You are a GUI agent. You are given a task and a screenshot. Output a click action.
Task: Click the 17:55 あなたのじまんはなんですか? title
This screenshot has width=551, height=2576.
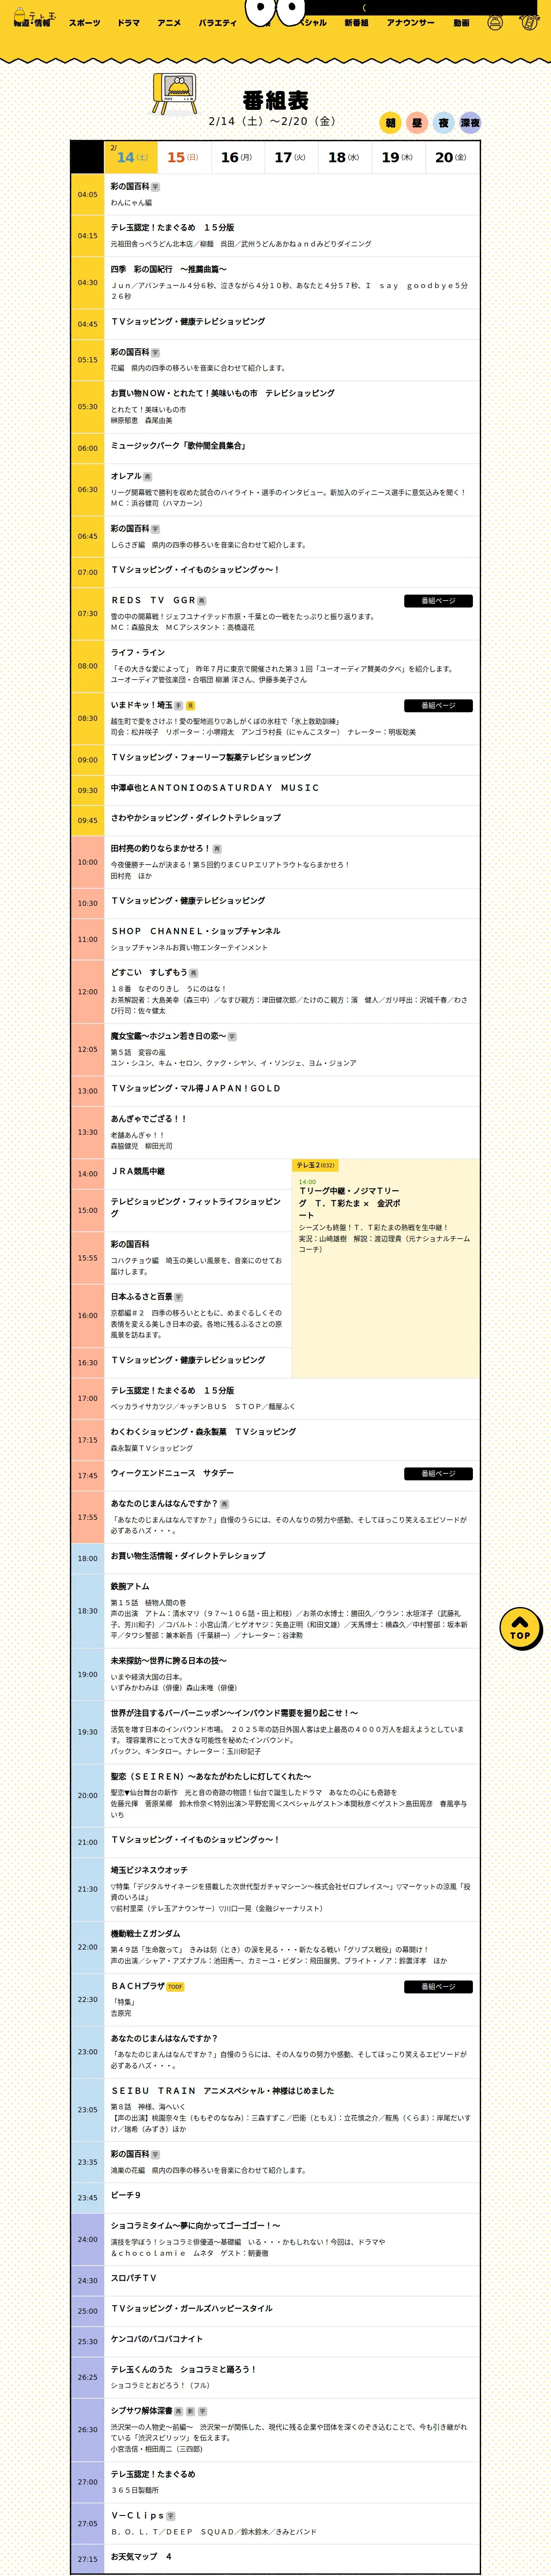click(x=164, y=1503)
